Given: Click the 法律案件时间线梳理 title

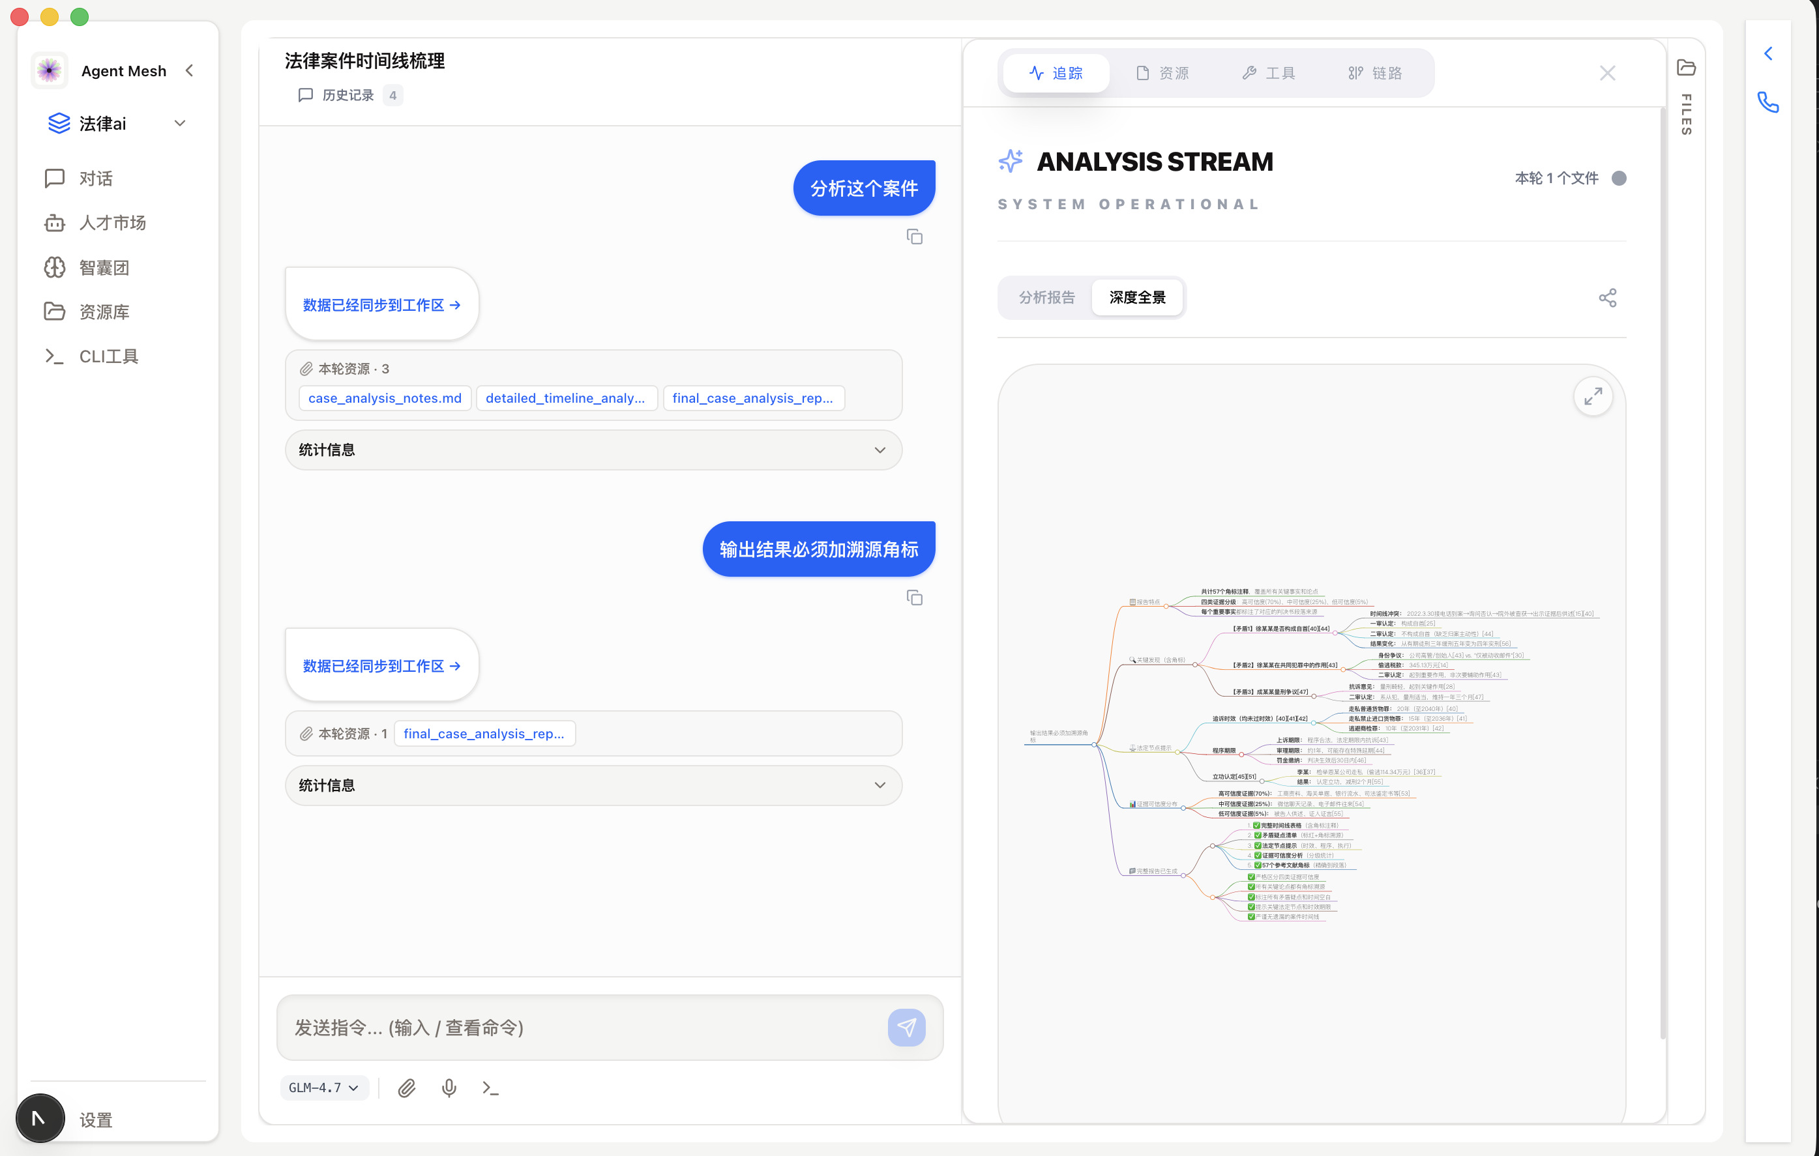Looking at the screenshot, I should [x=365, y=61].
